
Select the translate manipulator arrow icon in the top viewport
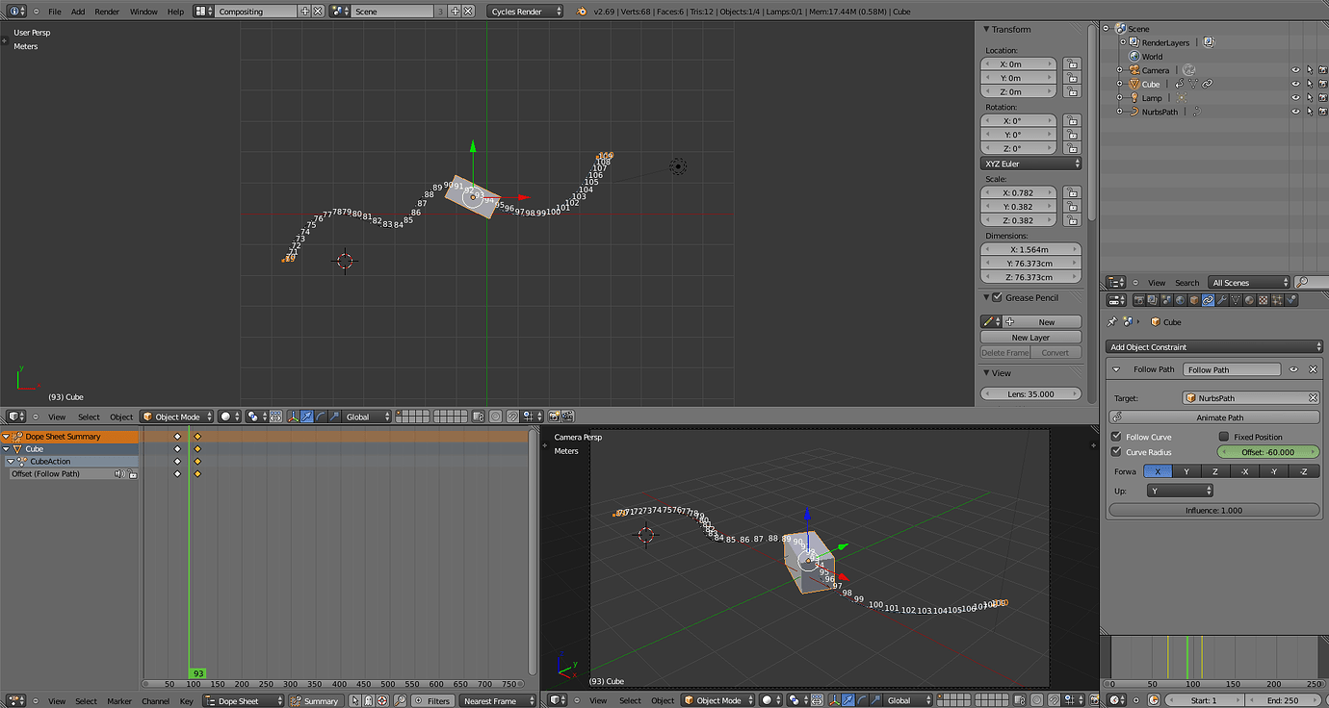tap(306, 417)
